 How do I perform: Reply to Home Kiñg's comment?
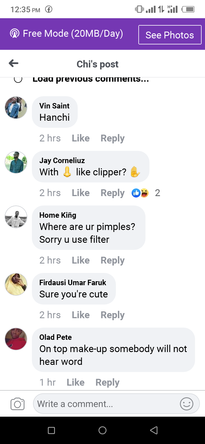[x=112, y=260]
